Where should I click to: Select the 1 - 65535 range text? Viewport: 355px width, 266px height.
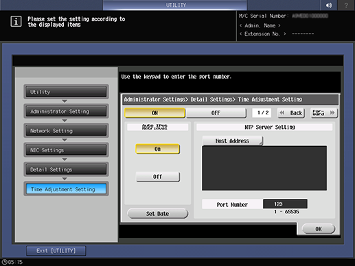click(x=286, y=212)
